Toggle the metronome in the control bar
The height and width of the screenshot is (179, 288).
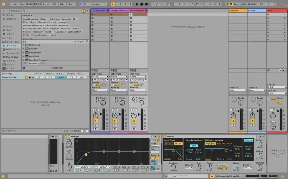point(62,4)
